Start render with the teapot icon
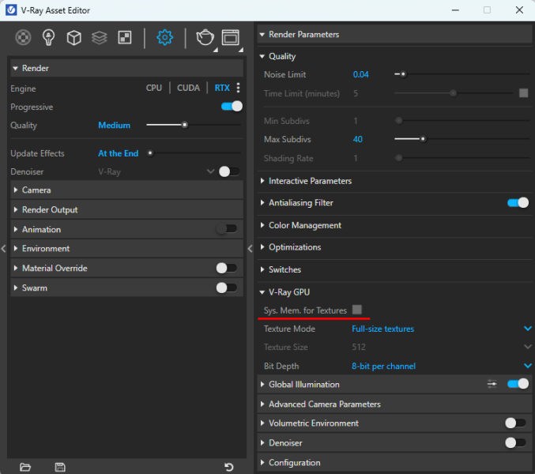 (205, 37)
